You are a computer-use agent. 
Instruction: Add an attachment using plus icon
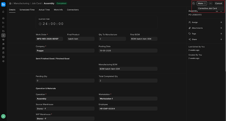click(221, 28)
